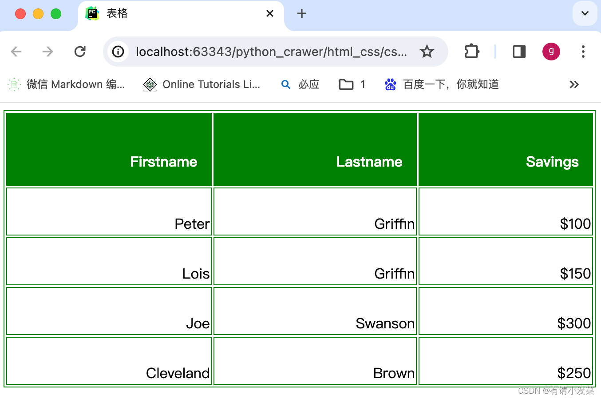Click the browser back arrow
Image resolution: width=601 pixels, height=399 pixels.
[x=16, y=52]
